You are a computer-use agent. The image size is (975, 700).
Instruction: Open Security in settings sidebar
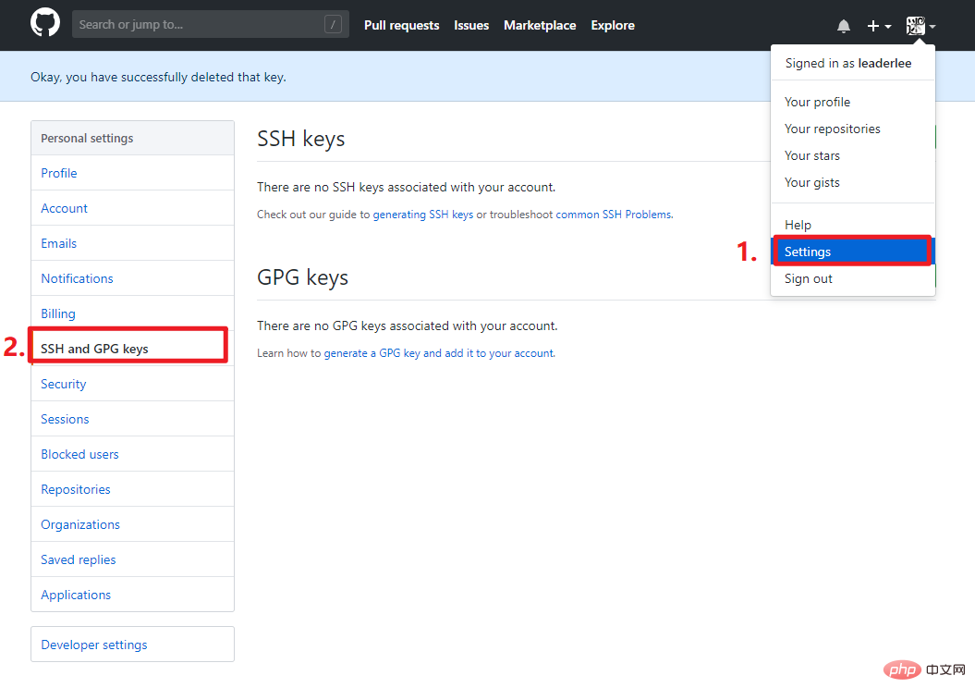coord(64,384)
